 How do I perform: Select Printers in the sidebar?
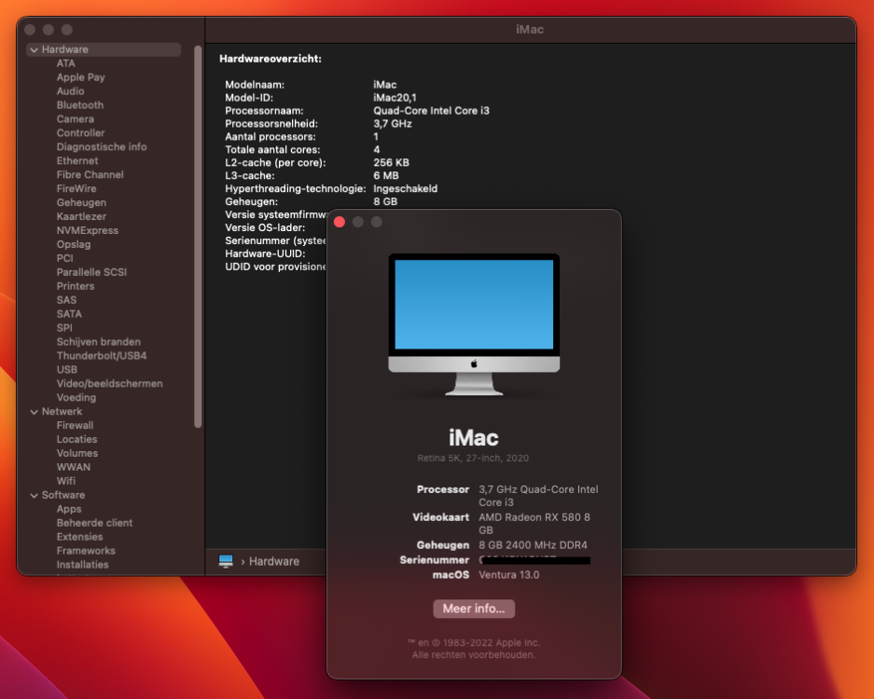pos(76,286)
